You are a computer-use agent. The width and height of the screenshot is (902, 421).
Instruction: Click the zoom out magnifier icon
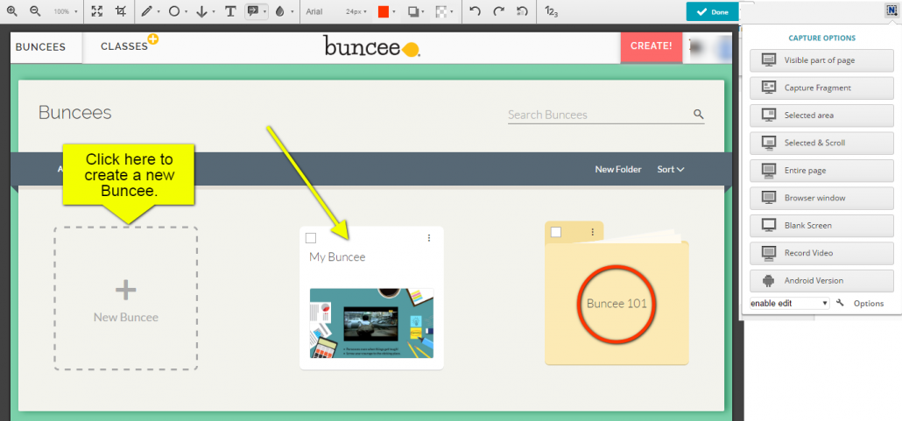click(35, 11)
